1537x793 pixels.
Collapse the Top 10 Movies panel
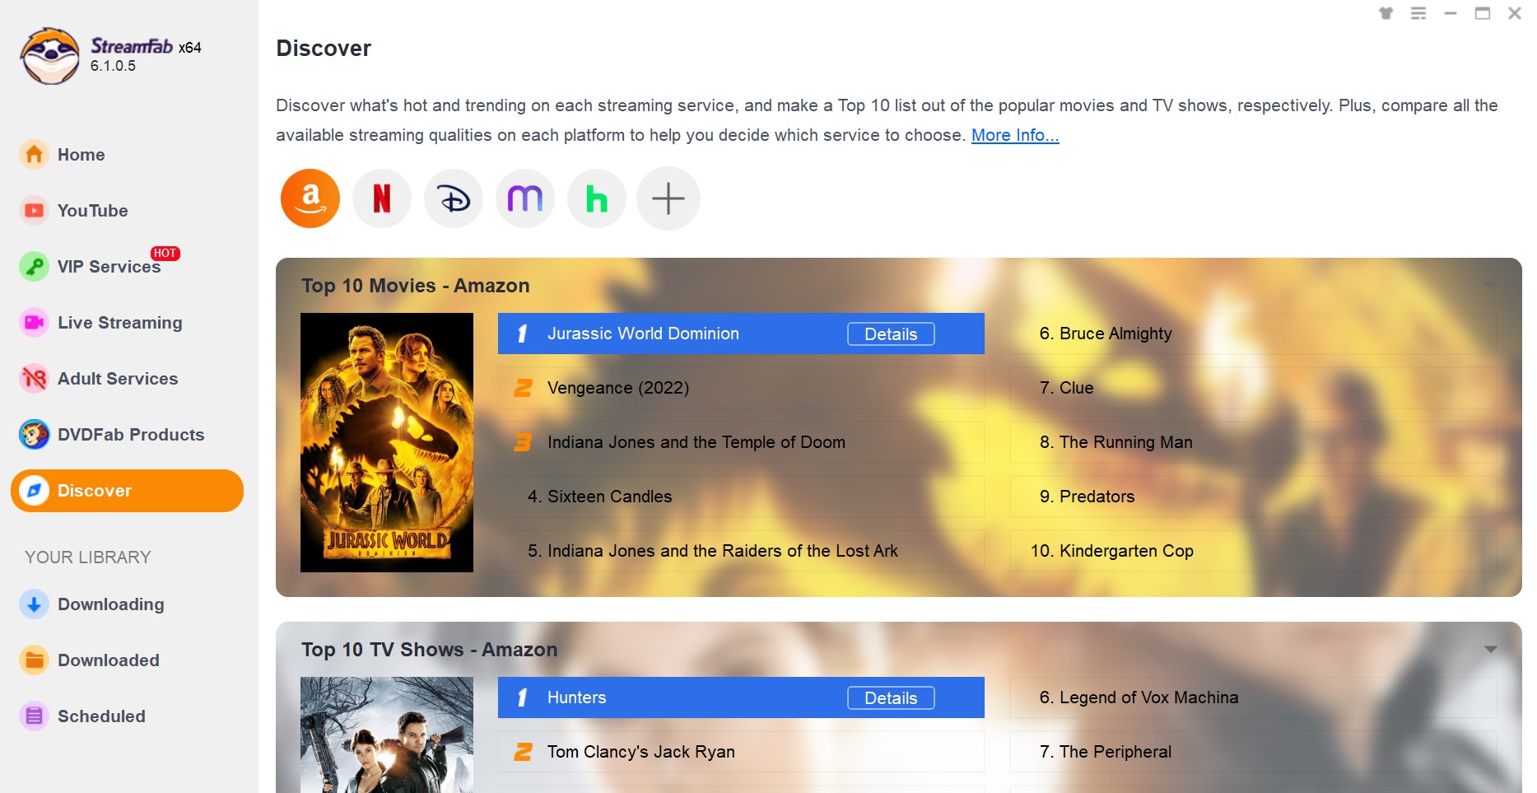[1490, 285]
